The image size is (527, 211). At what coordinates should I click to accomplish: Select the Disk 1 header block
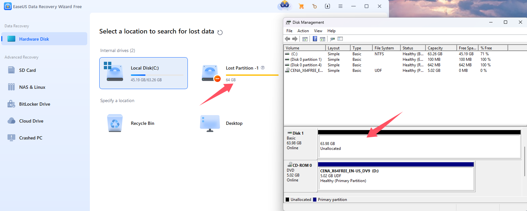301,143
